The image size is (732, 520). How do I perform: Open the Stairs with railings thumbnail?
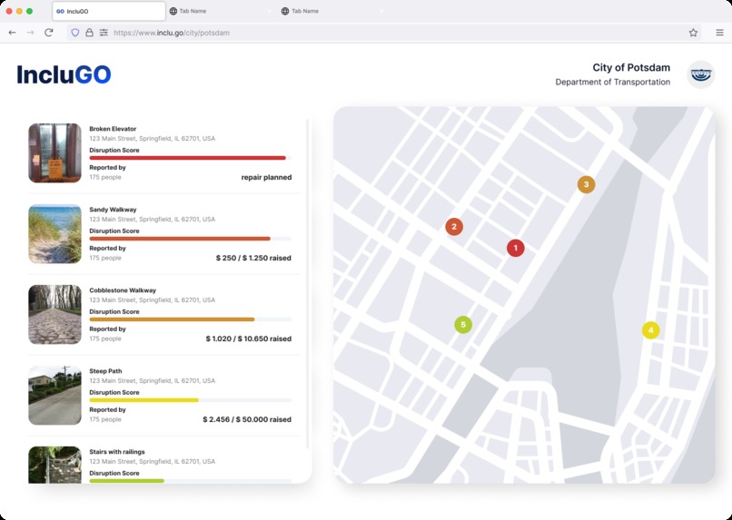54,465
